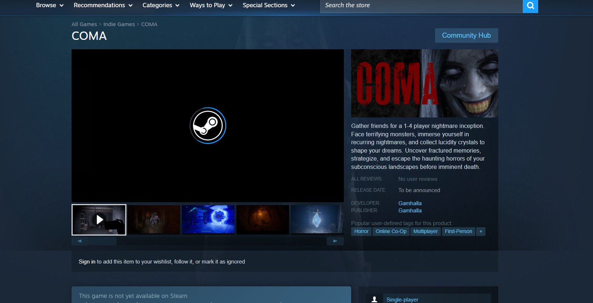Play the trailer video thumbnail
Image resolution: width=593 pixels, height=303 pixels.
pyautogui.click(x=99, y=220)
